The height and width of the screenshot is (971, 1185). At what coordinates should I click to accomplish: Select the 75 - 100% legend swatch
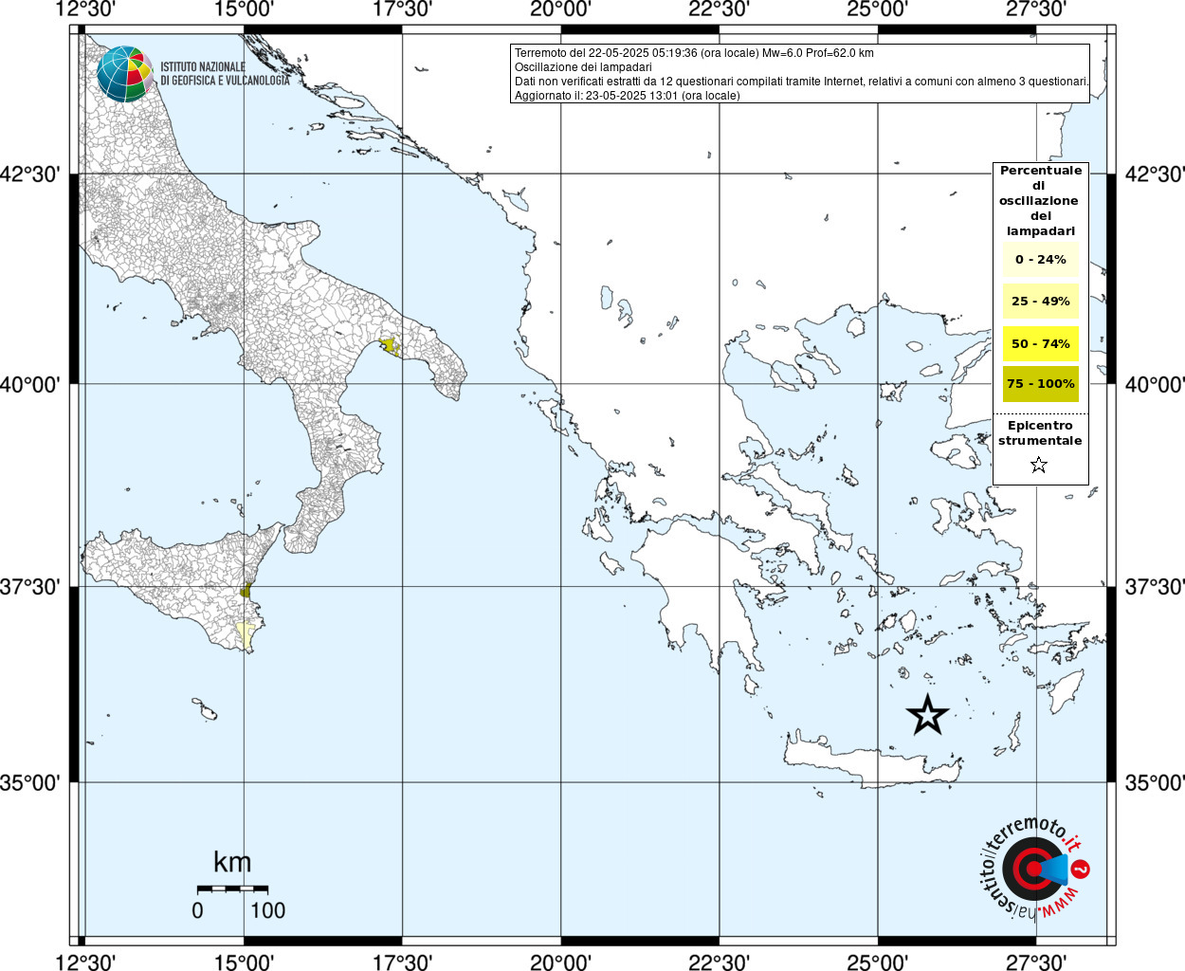coord(1041,384)
